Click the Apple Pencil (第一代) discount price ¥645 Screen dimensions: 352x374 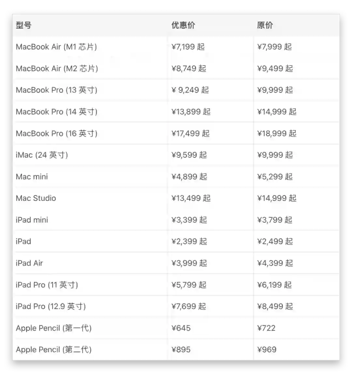(181, 328)
